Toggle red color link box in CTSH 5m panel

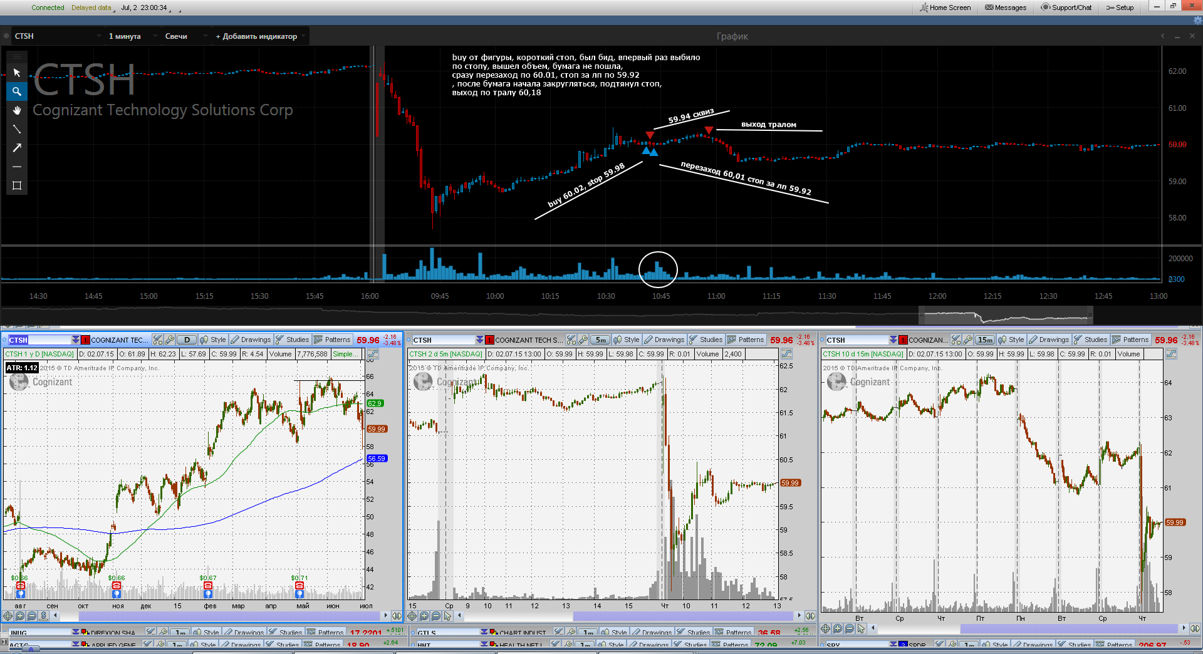coord(490,340)
